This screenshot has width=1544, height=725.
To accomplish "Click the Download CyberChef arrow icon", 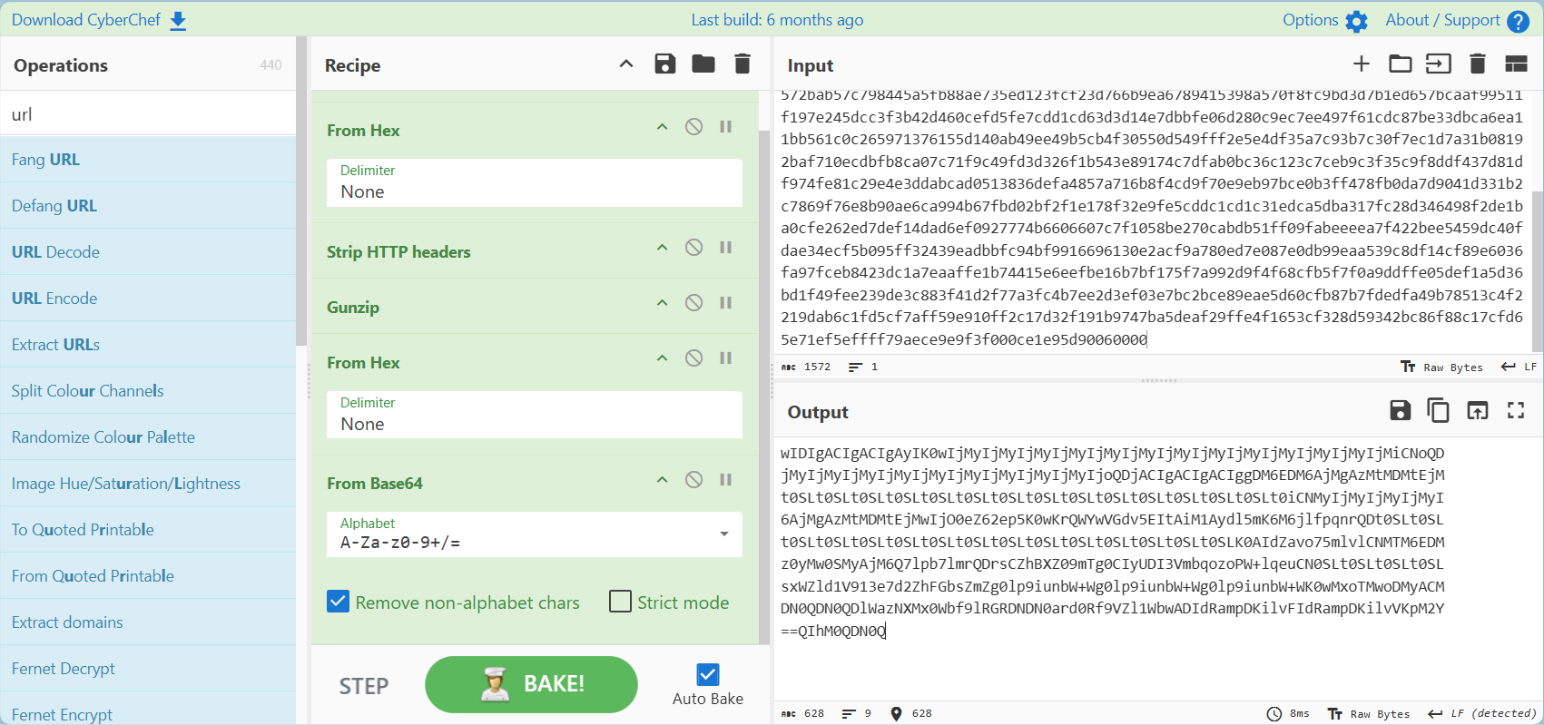I will (178, 21).
